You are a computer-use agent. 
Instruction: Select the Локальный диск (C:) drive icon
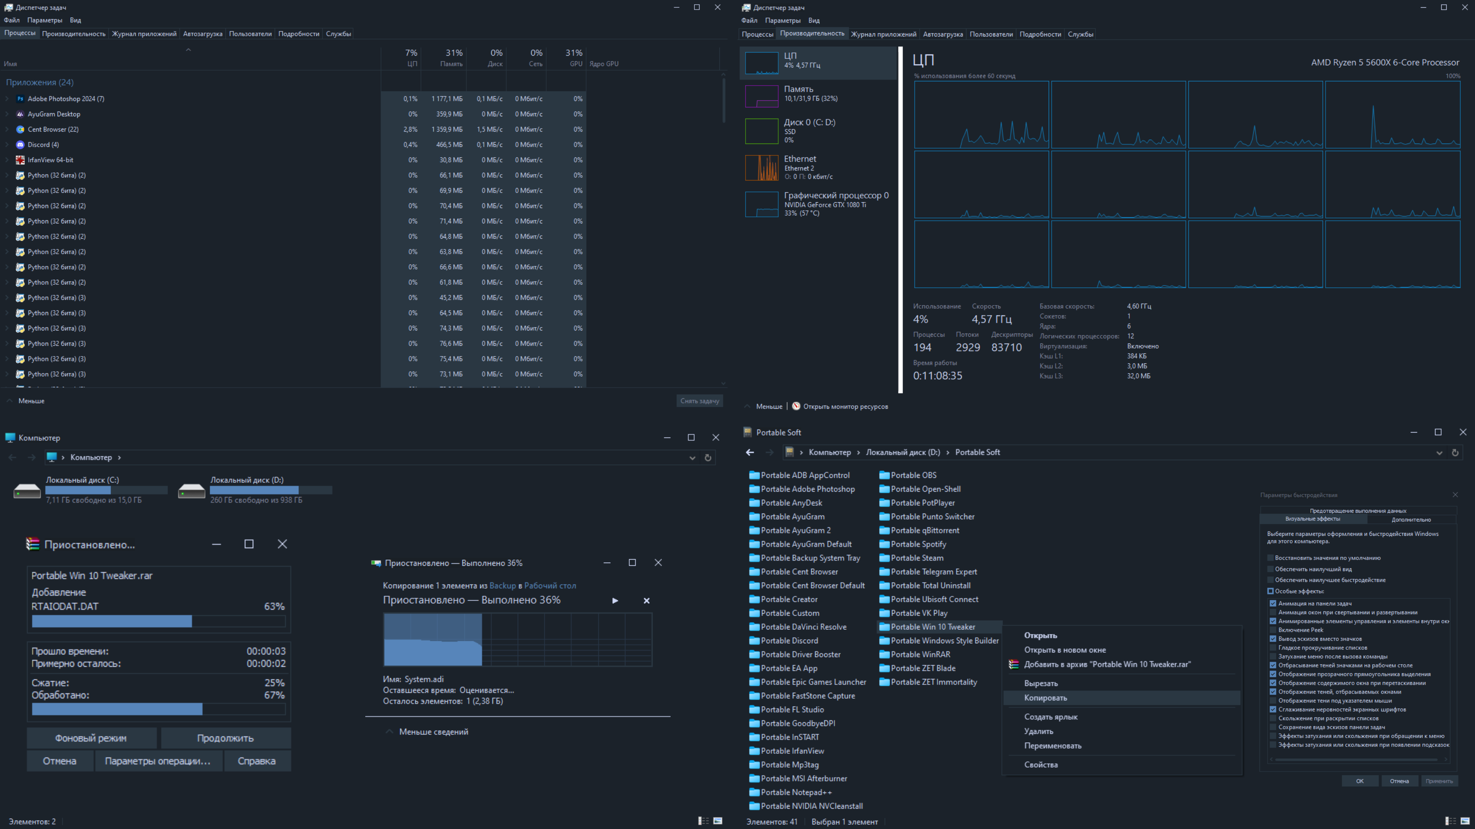point(27,490)
